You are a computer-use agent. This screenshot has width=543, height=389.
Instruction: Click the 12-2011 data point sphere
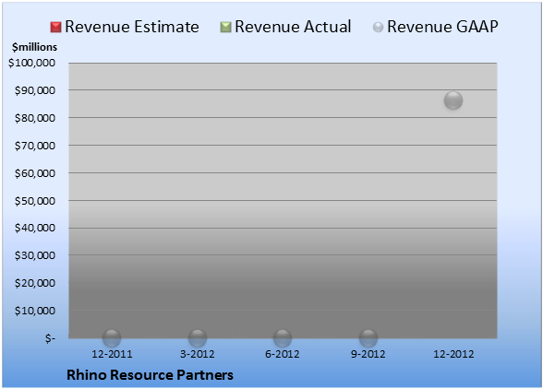[x=112, y=338]
